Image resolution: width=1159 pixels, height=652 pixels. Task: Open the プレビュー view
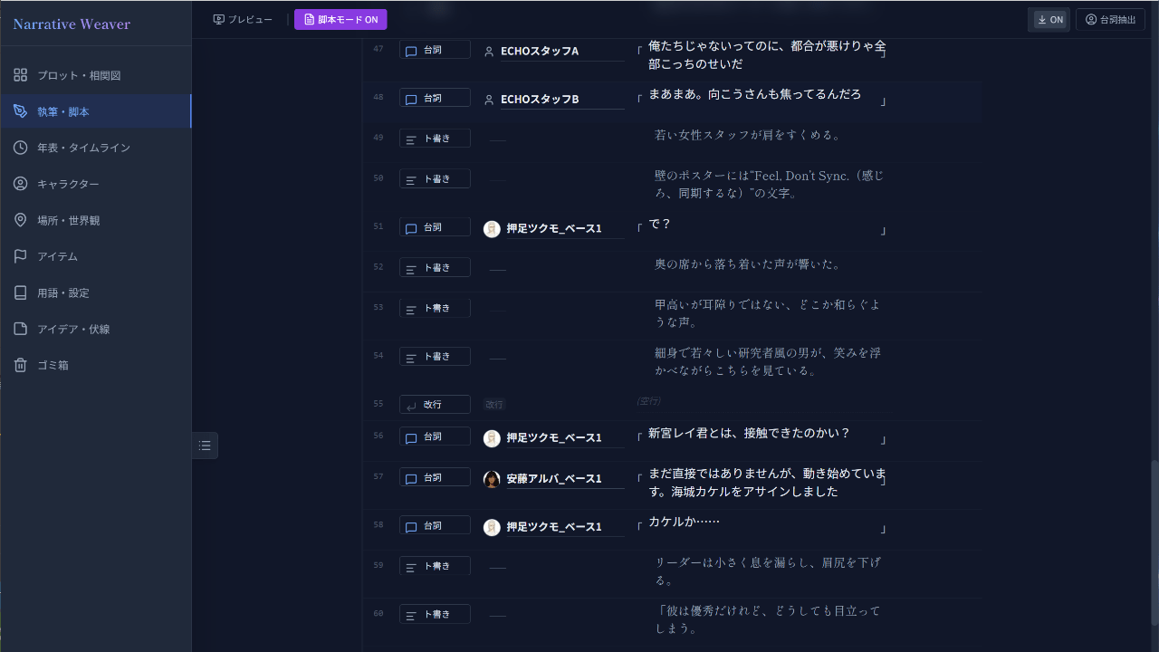coord(243,19)
